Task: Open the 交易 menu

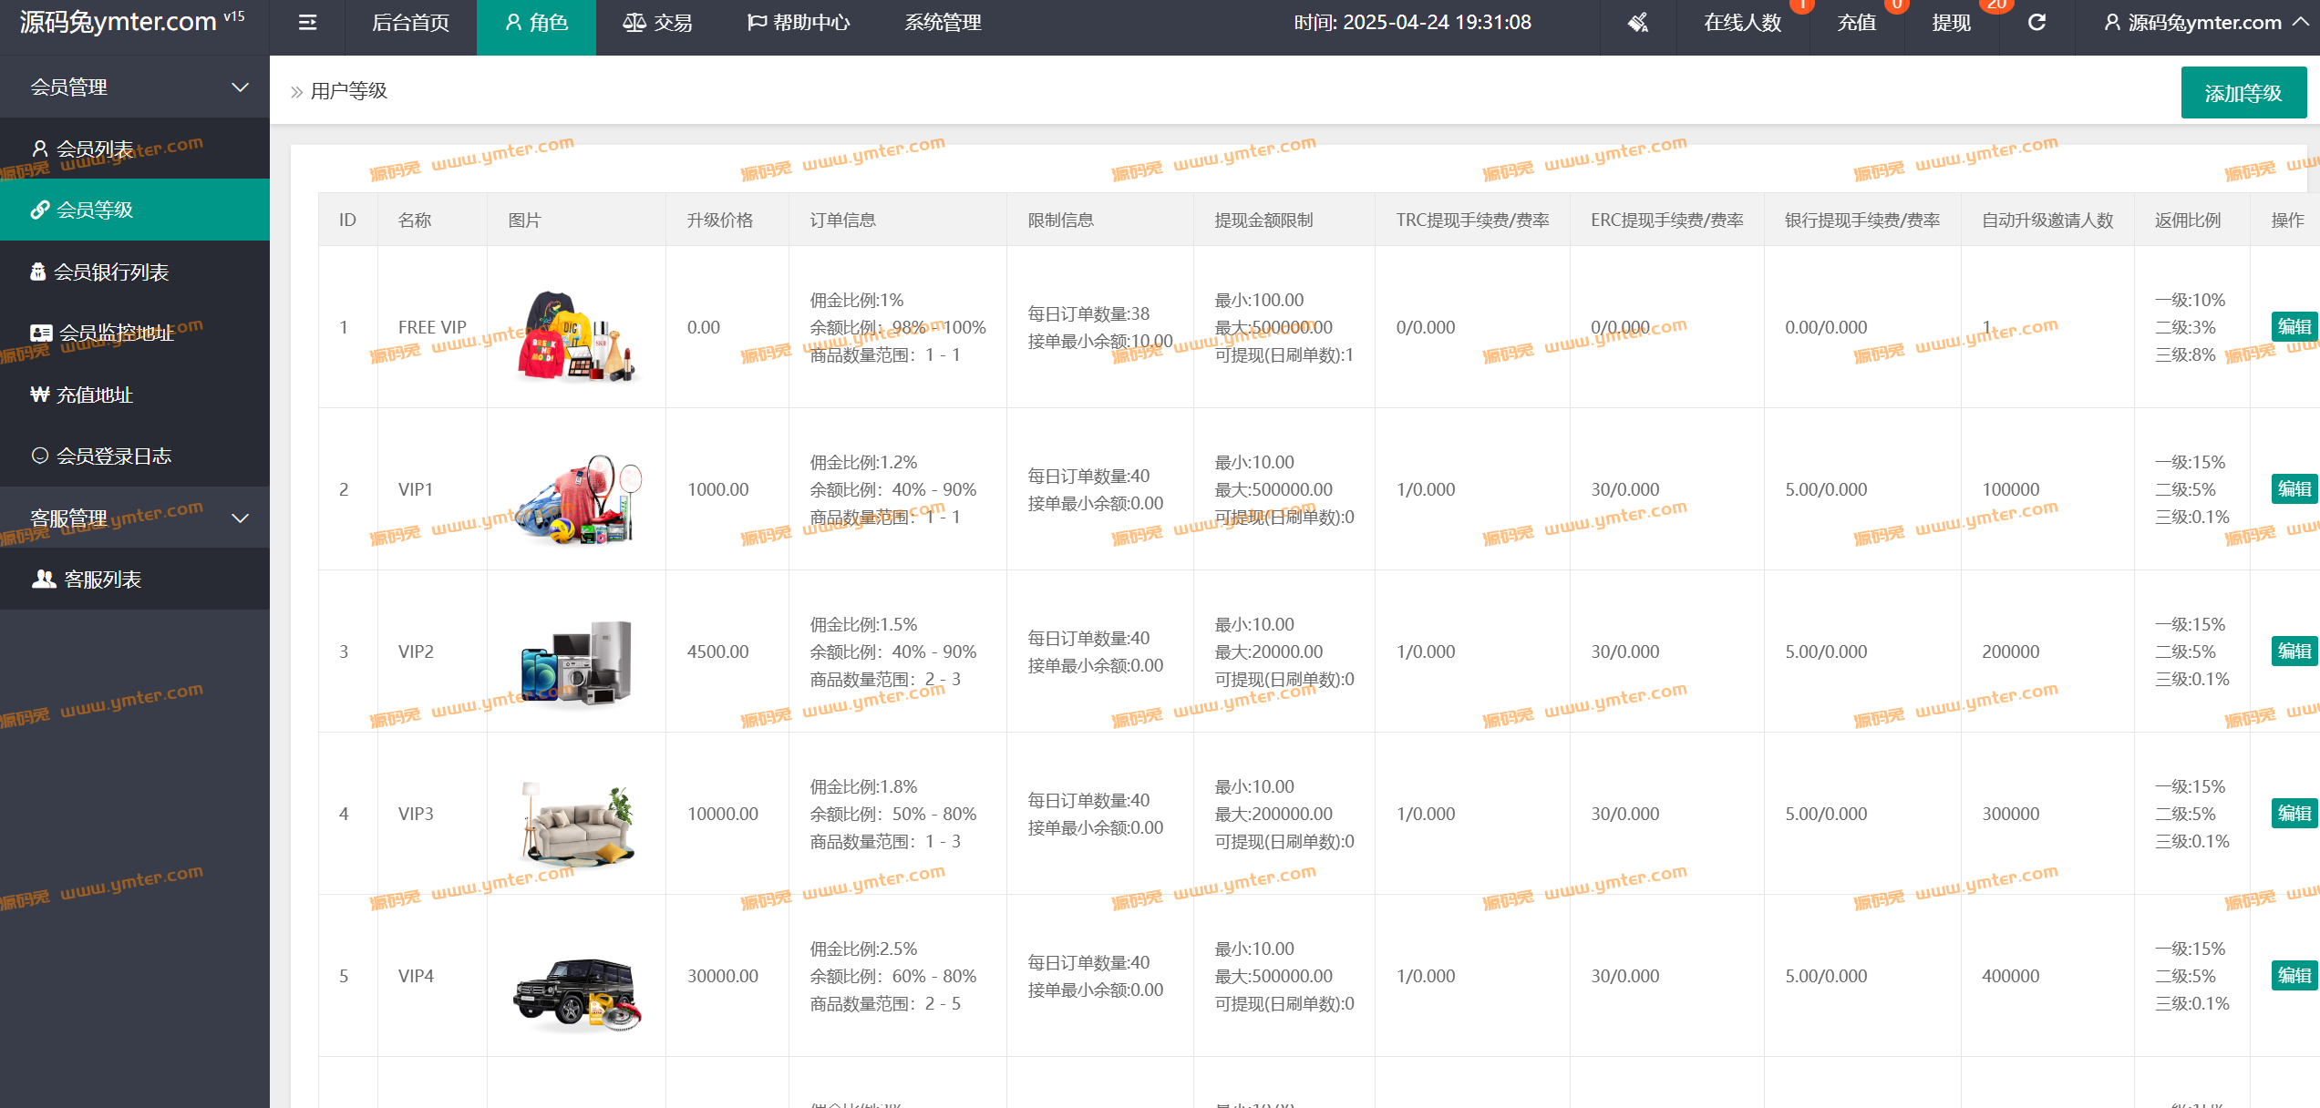Action: click(x=657, y=23)
